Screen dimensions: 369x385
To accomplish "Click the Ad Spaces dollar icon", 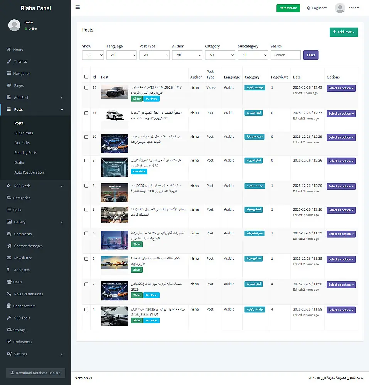I will (x=8, y=270).
